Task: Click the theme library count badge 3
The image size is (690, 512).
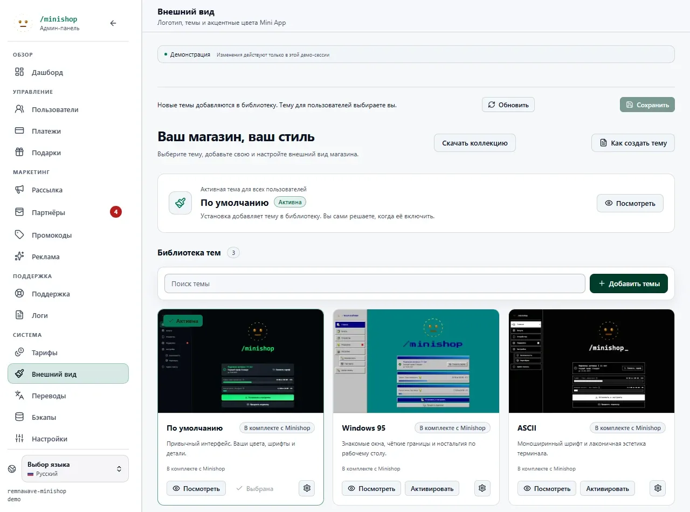Action: [x=233, y=252]
